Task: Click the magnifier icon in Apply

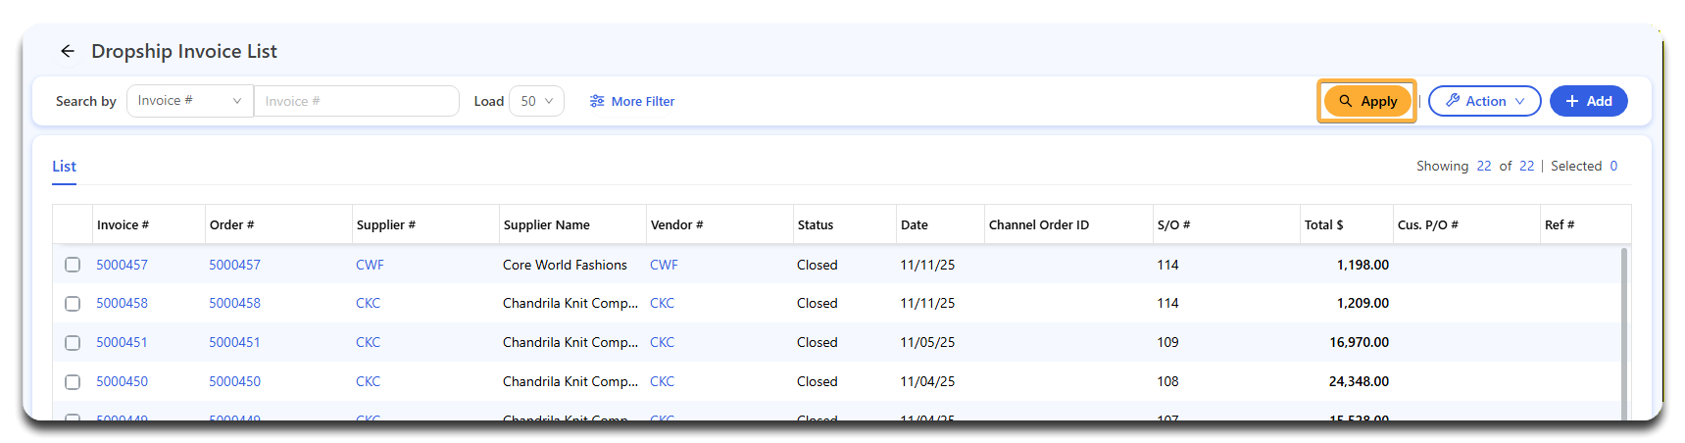Action: pyautogui.click(x=1345, y=101)
